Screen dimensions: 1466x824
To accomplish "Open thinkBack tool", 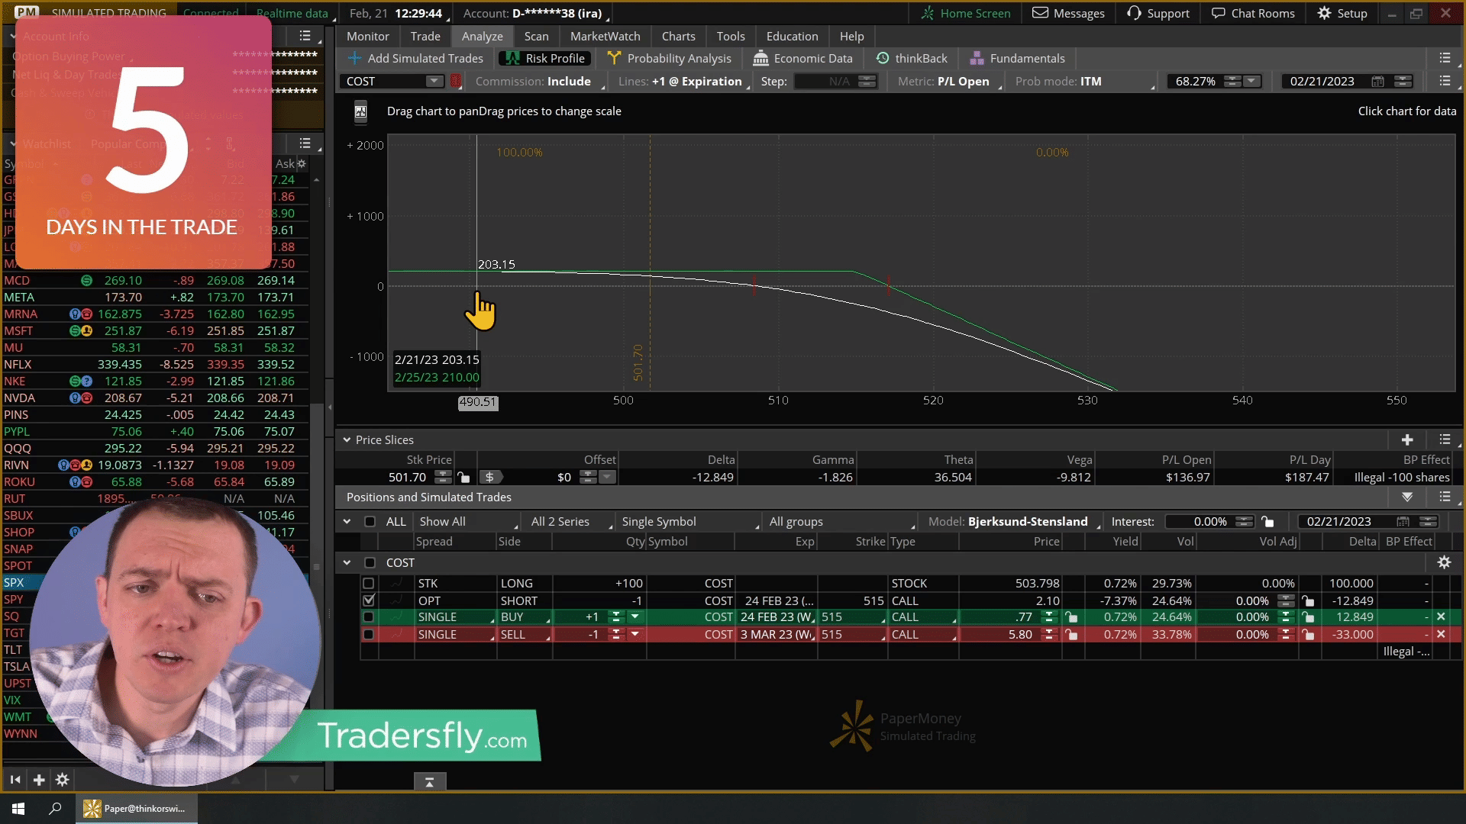I will (x=912, y=58).
